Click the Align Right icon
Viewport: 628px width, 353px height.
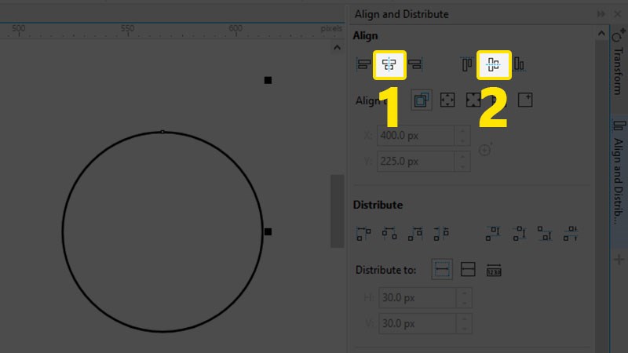[x=415, y=64]
